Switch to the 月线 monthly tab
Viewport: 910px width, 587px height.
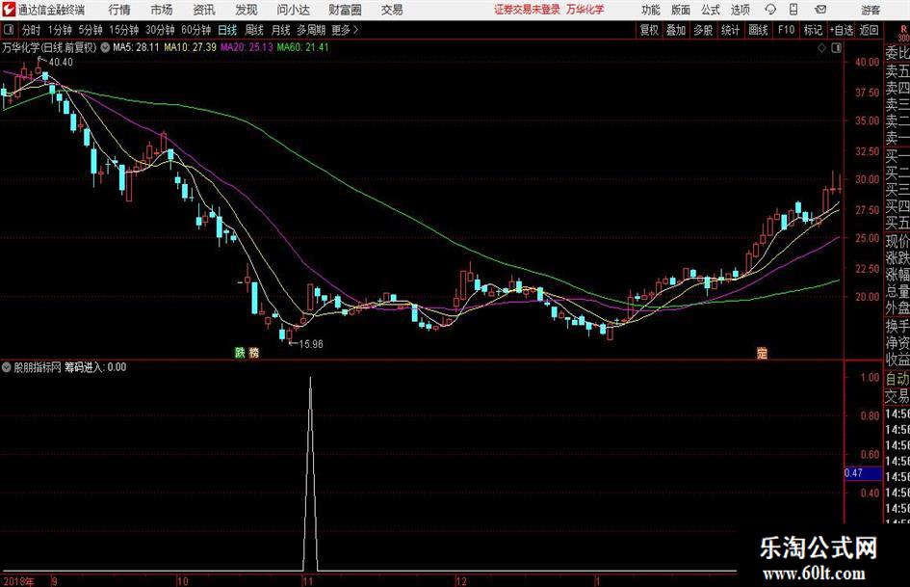tap(281, 30)
